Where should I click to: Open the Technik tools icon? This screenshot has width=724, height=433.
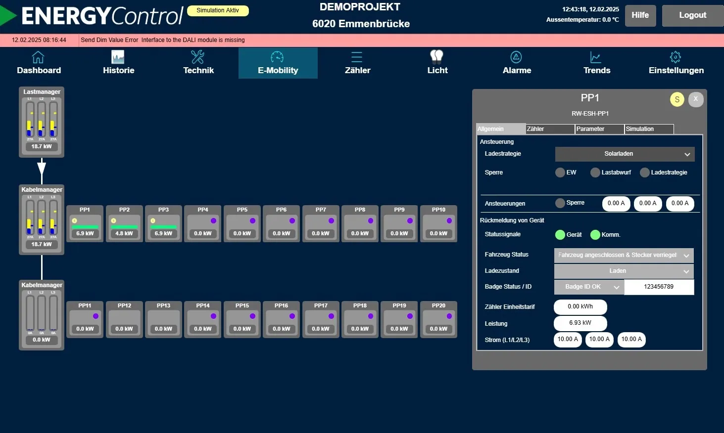198,57
